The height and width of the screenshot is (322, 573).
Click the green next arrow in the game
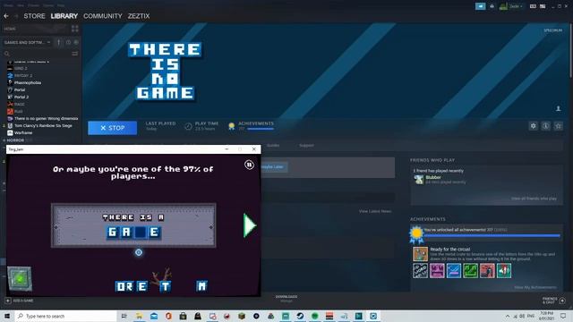pyautogui.click(x=250, y=225)
